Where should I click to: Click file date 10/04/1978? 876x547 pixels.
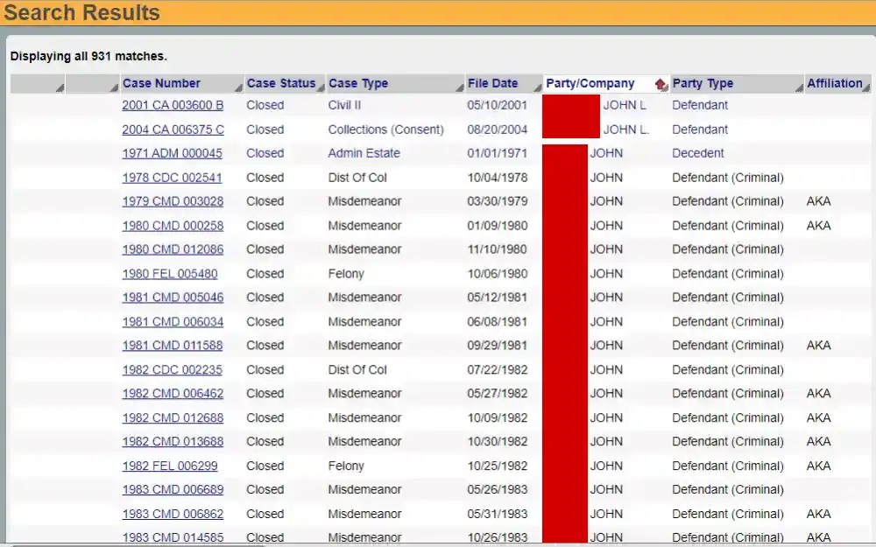click(x=497, y=178)
